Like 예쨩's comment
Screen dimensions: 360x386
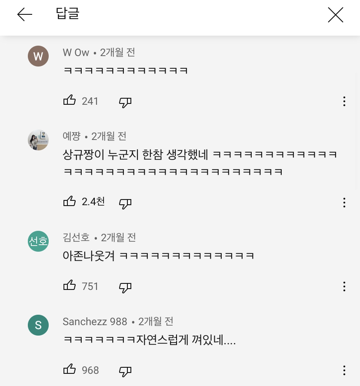[70, 202]
